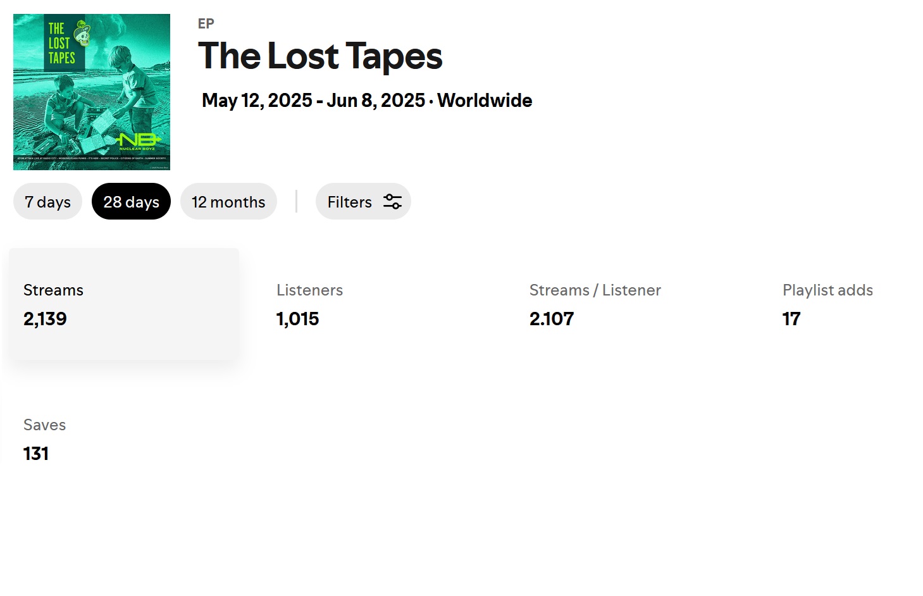The height and width of the screenshot is (596, 923).
Task: Open the Filters options
Action: coord(362,202)
